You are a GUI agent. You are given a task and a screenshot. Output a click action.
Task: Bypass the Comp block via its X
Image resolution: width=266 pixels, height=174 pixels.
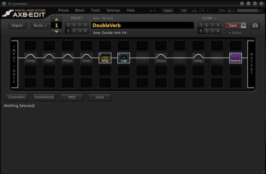26,55
